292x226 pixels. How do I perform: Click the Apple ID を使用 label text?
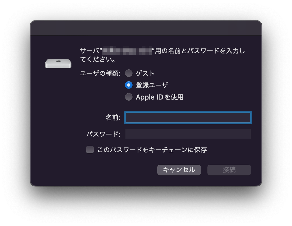[x=159, y=97]
